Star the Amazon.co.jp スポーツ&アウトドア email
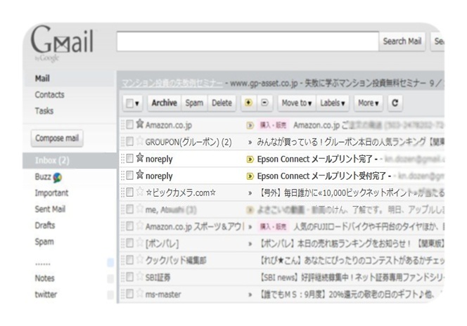This screenshot has width=467, height=326. coord(140,226)
